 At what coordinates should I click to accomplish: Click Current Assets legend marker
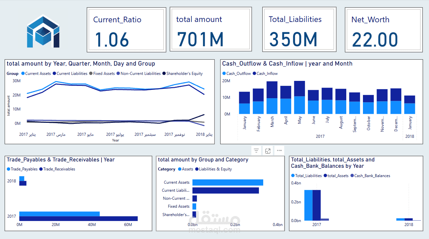pos(23,74)
